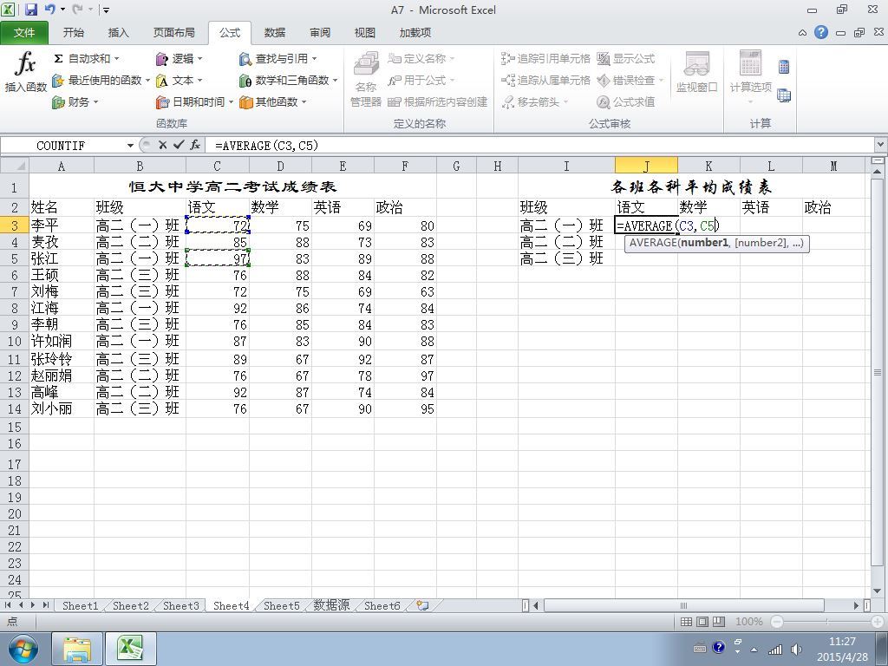Switch to the Data (数据) ribbon tab
This screenshot has width=888, height=666.
275,33
